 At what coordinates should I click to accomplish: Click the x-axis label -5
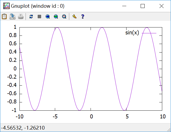(x=55, y=117)
